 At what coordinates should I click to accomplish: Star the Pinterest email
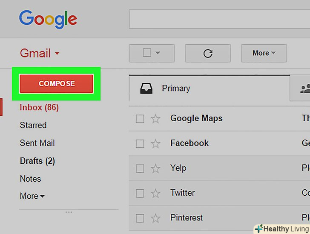click(155, 218)
